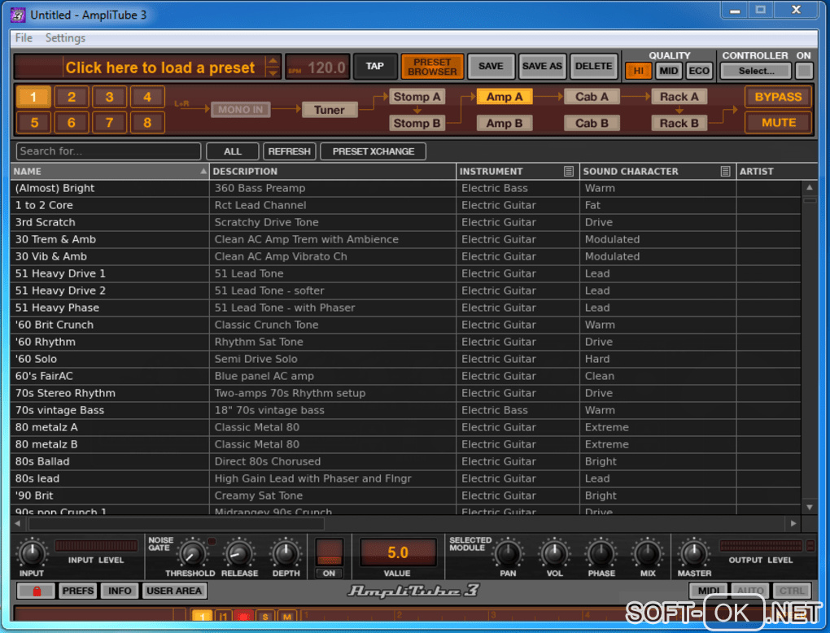Switch to the Cab B module

point(592,123)
